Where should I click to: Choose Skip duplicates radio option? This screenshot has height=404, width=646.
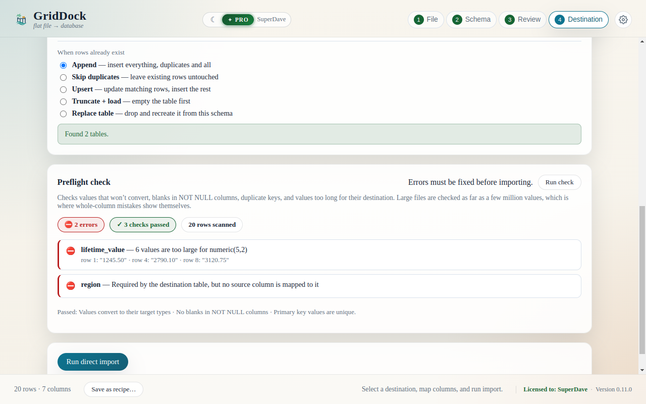point(63,77)
